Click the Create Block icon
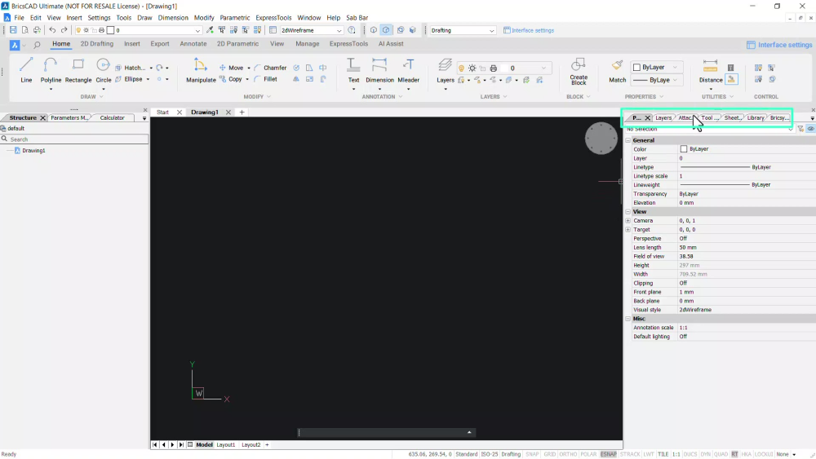The image size is (816, 459). pyautogui.click(x=579, y=71)
